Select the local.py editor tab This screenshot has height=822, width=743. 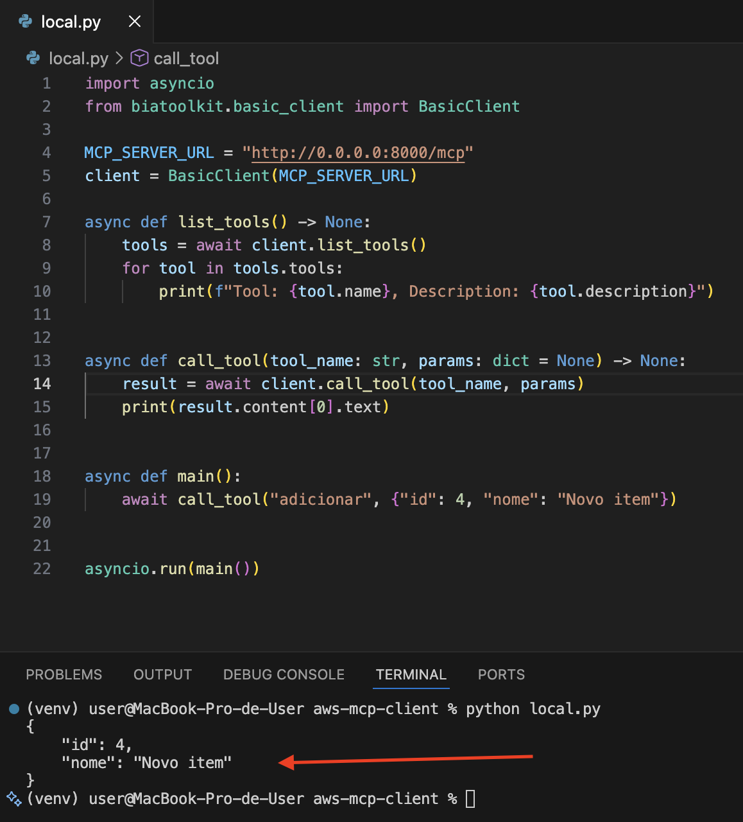(77, 21)
